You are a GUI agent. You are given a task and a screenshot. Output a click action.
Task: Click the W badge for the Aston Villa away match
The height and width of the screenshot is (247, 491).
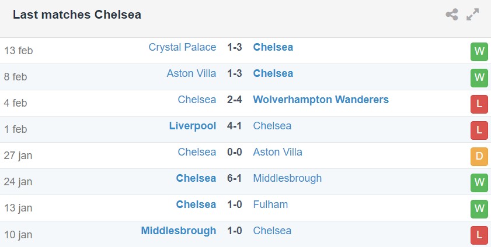[x=479, y=77]
